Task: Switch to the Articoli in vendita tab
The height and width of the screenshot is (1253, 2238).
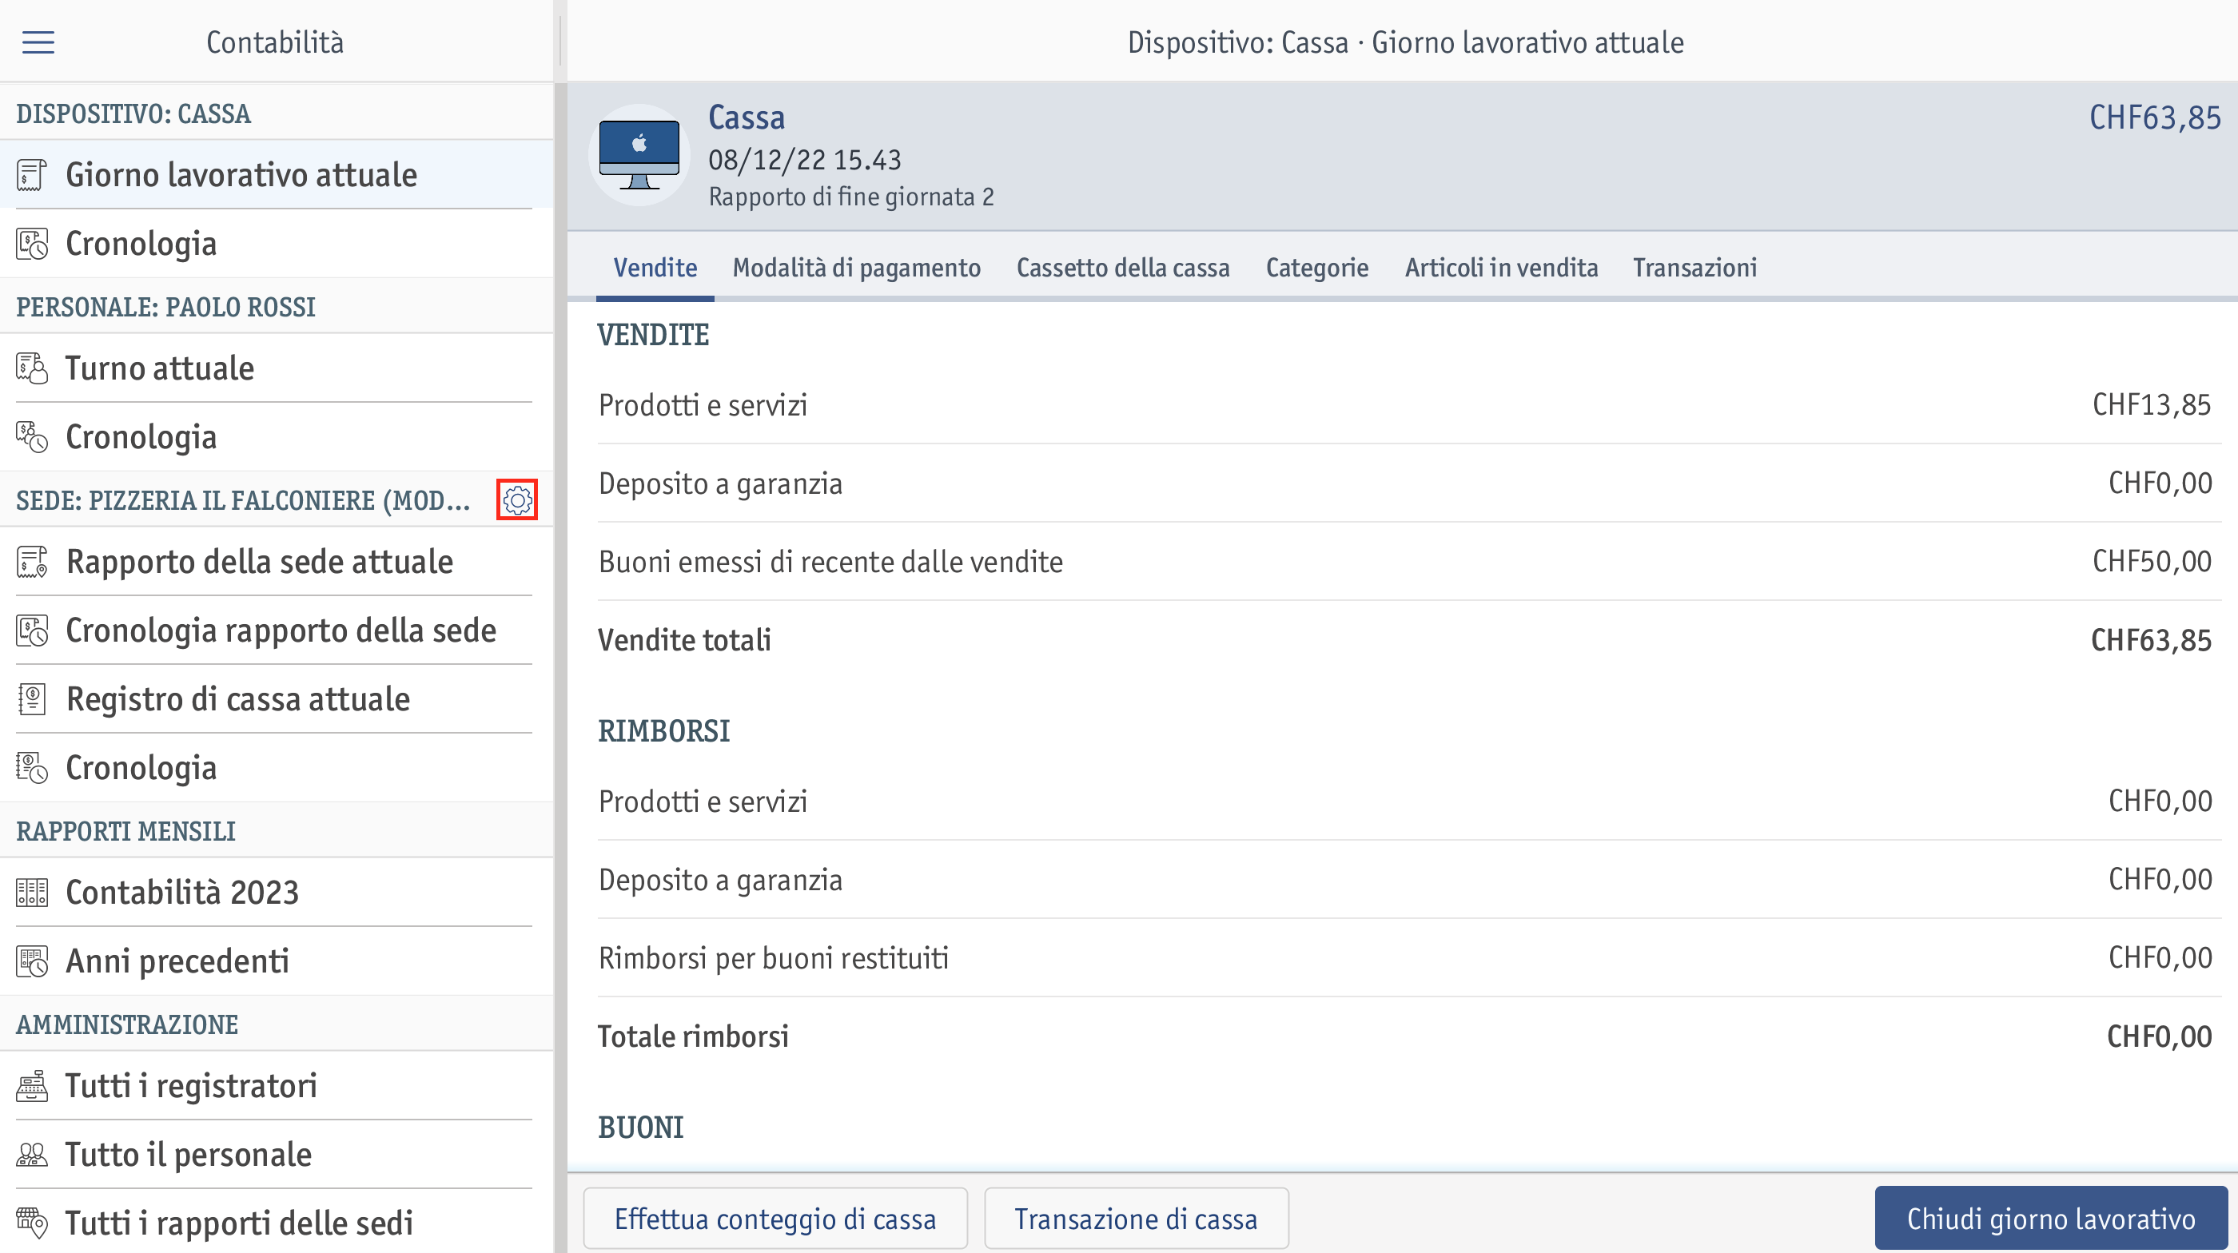Action: 1501,268
